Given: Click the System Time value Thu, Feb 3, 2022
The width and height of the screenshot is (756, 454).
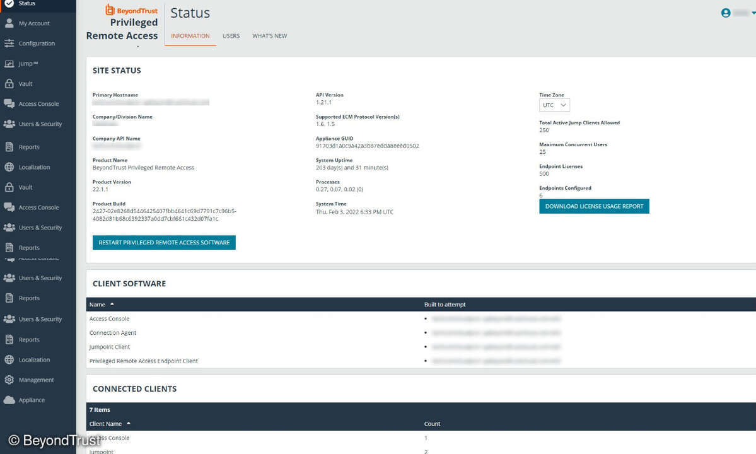Looking at the screenshot, I should point(354,212).
